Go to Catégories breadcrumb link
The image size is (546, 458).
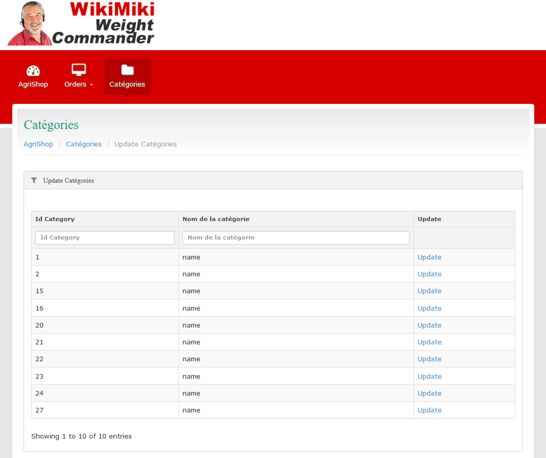(84, 144)
